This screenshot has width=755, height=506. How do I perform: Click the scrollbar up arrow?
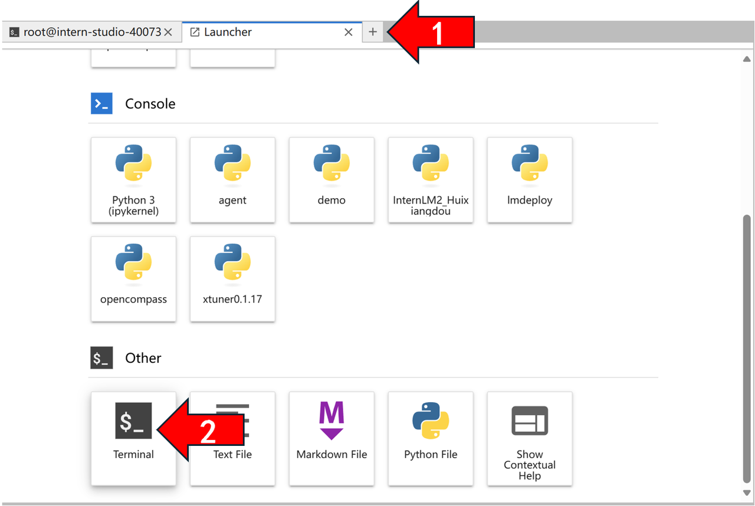(747, 59)
